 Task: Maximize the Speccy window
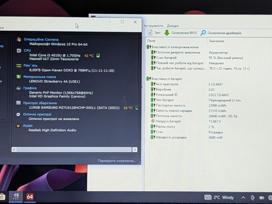click(122, 22)
